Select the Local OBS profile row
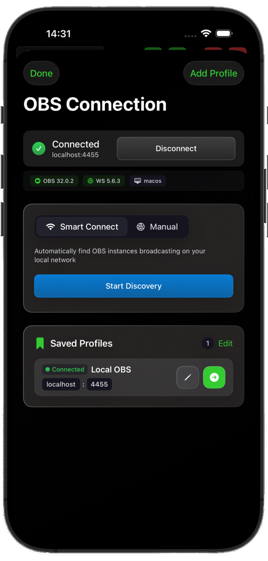Screen dimensions: 268x561 (134, 377)
